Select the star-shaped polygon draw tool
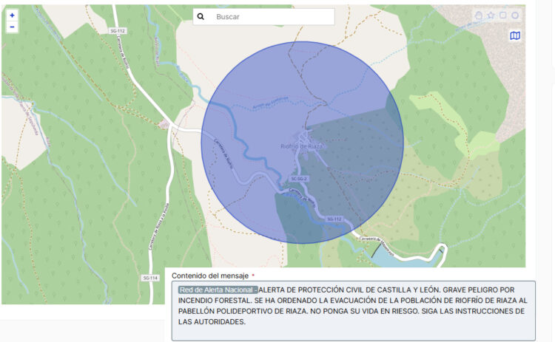The height and width of the screenshot is (342, 555). pos(490,15)
